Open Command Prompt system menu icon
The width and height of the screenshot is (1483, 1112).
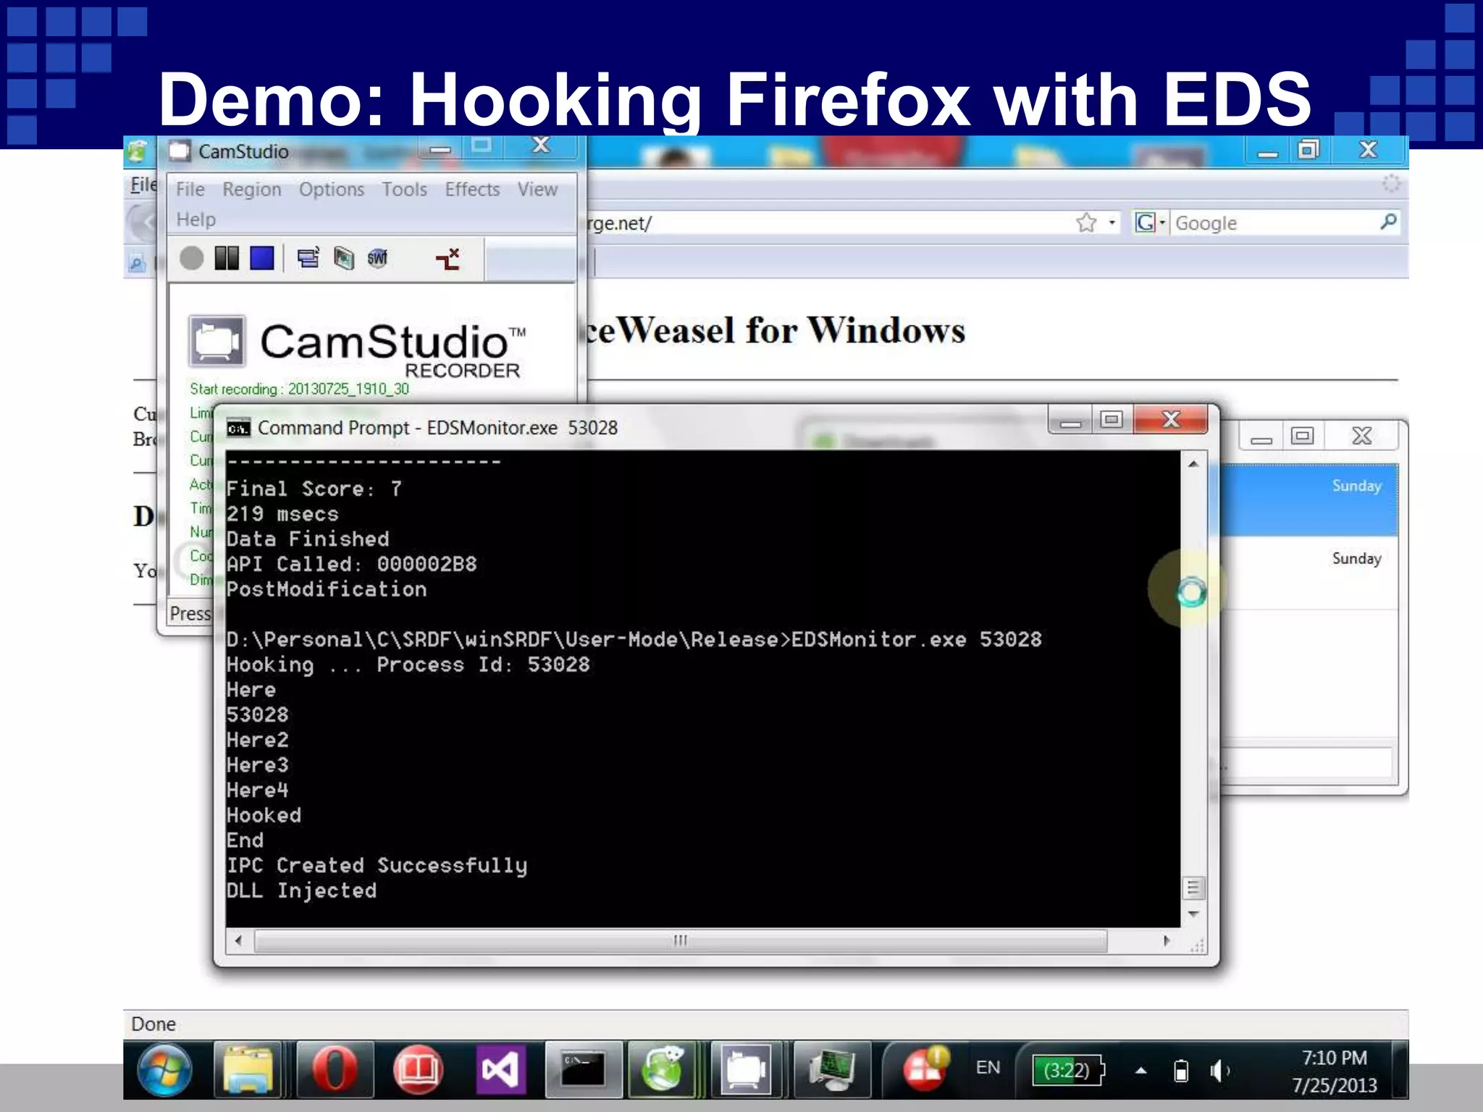[x=238, y=428]
